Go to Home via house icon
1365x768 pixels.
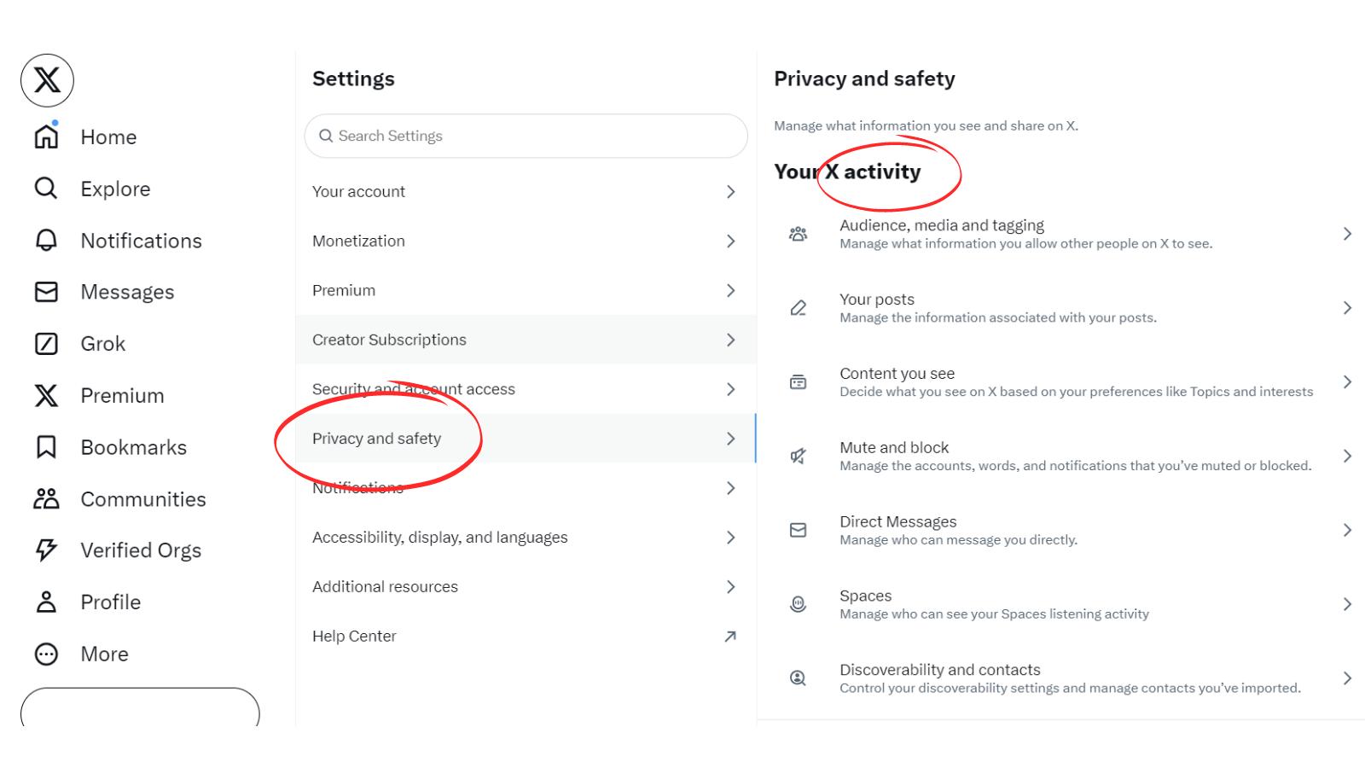pos(46,137)
